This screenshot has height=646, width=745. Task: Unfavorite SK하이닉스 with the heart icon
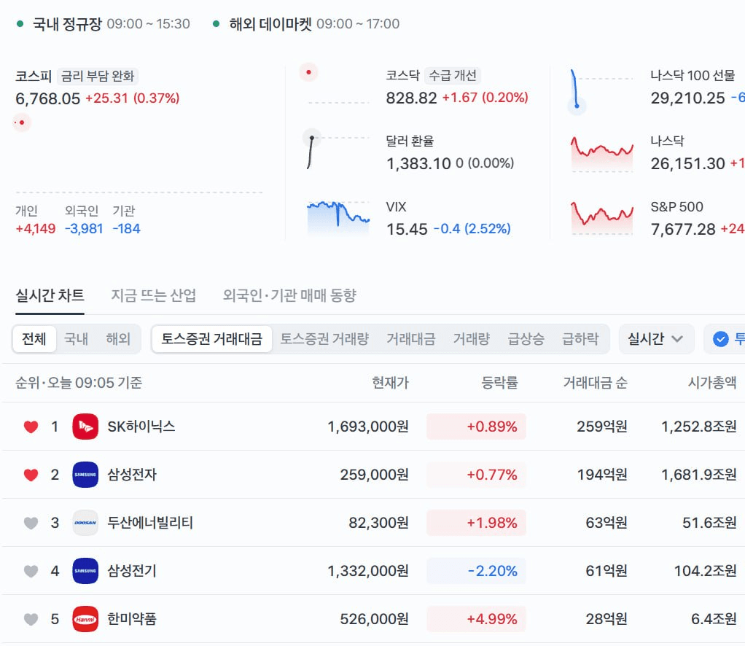click(x=31, y=427)
